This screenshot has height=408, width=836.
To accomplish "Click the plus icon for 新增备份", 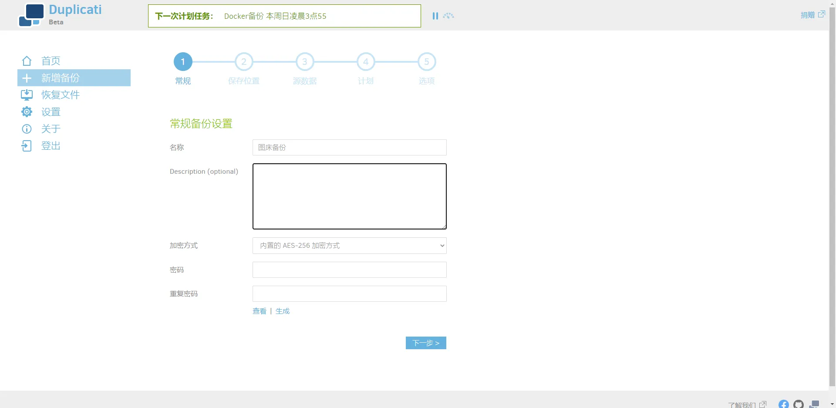I will 27,78.
